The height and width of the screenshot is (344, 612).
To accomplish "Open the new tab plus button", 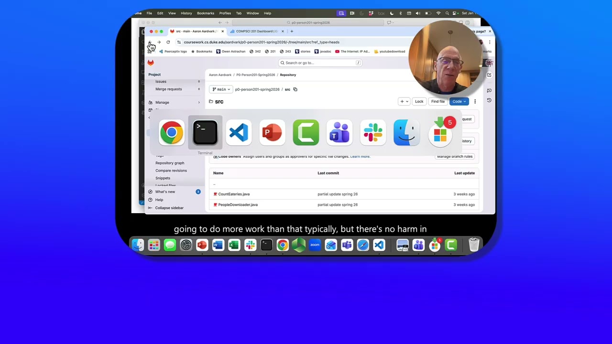I will pos(292,31).
